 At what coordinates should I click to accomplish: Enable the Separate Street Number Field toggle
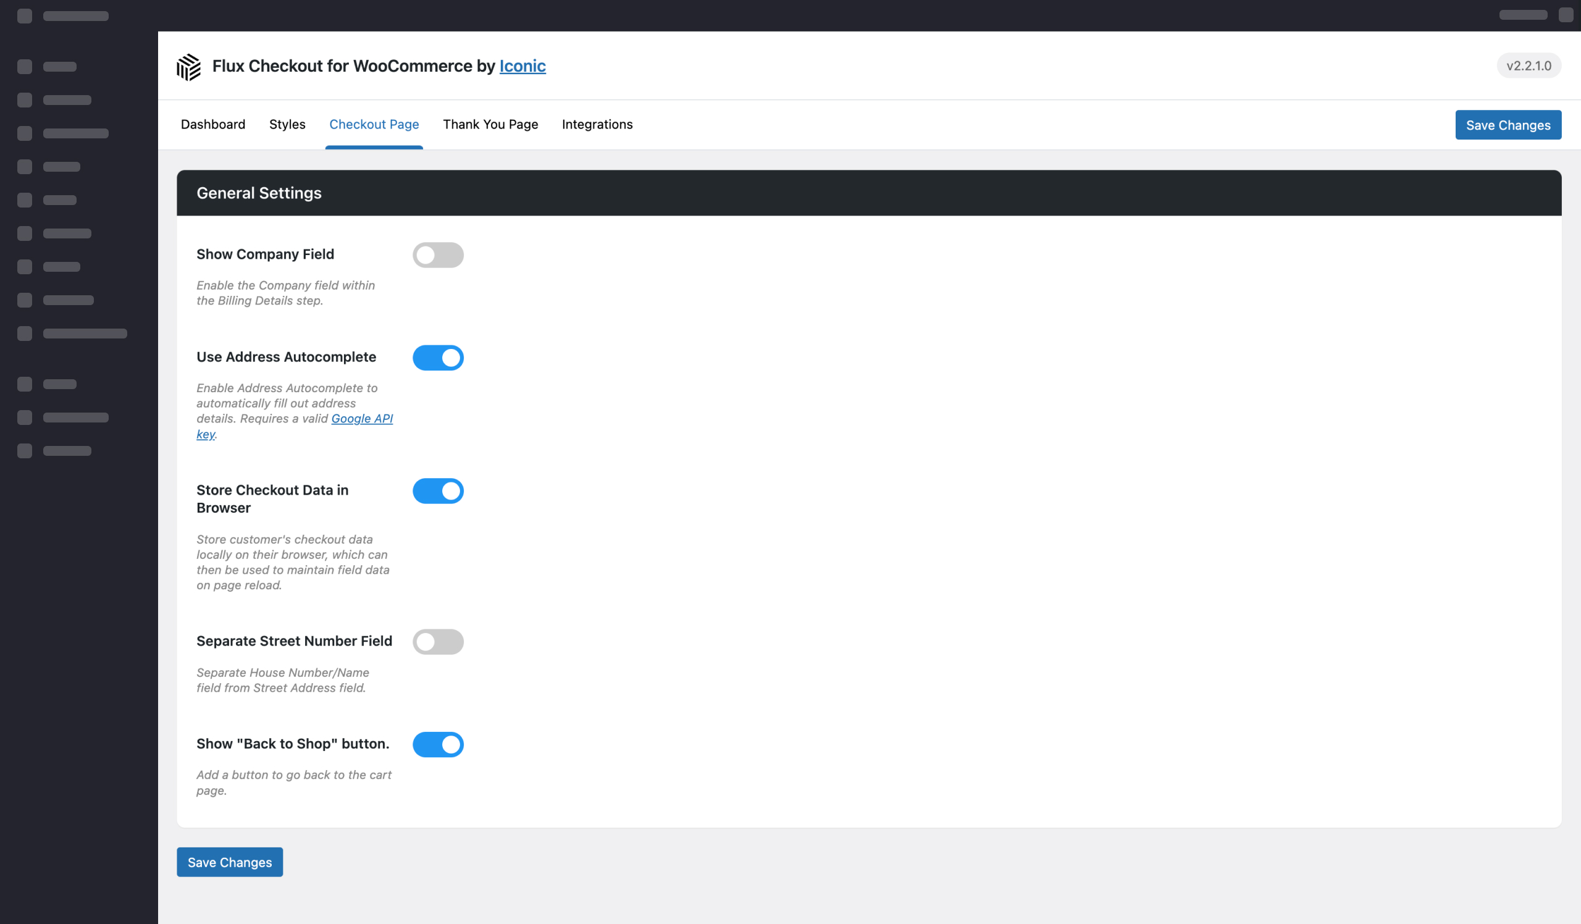(438, 641)
